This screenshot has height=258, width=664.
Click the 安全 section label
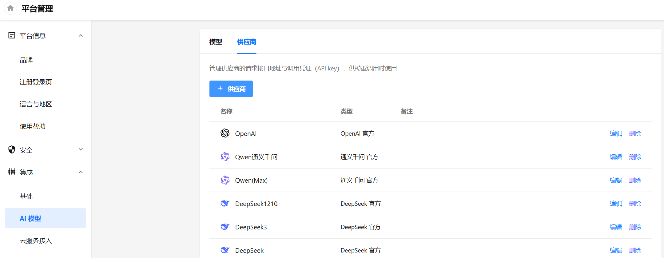pos(26,150)
